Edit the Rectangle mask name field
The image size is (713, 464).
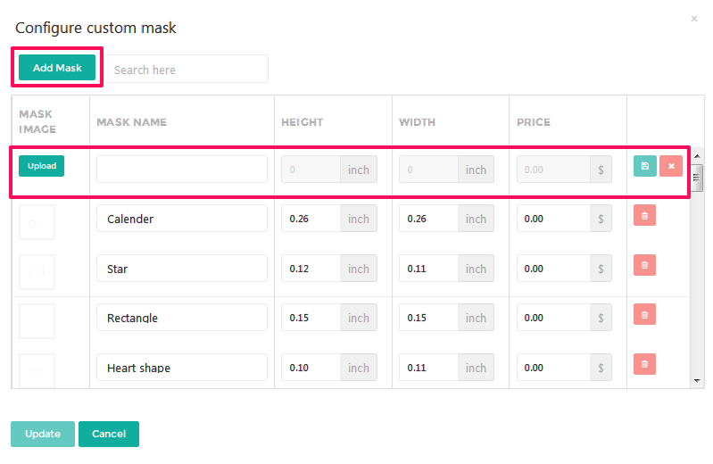tap(182, 318)
